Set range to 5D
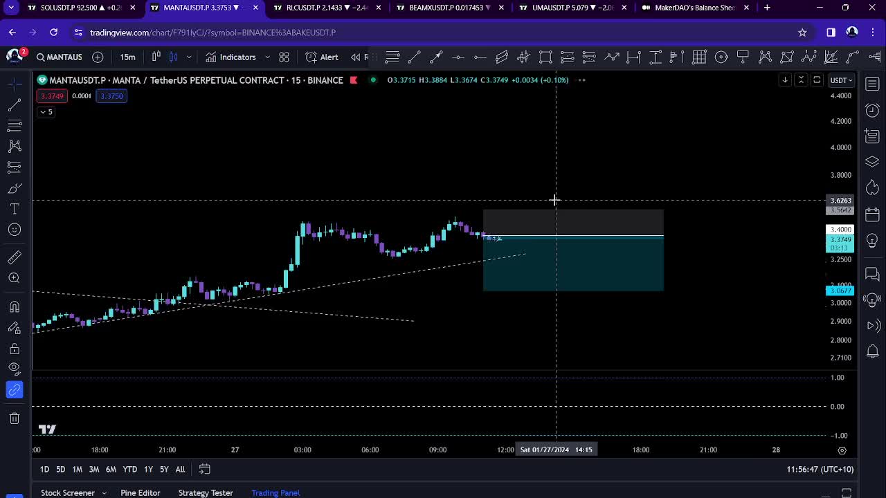The height and width of the screenshot is (498, 886). click(60, 469)
